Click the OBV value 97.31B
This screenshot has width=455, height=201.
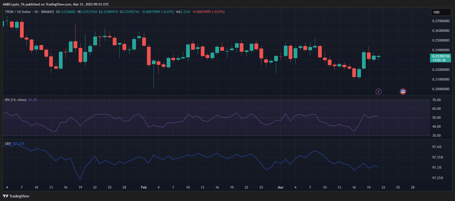click(18, 144)
